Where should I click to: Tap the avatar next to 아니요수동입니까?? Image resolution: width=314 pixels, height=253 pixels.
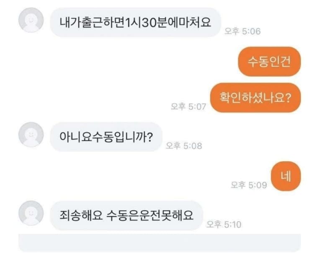point(31,135)
